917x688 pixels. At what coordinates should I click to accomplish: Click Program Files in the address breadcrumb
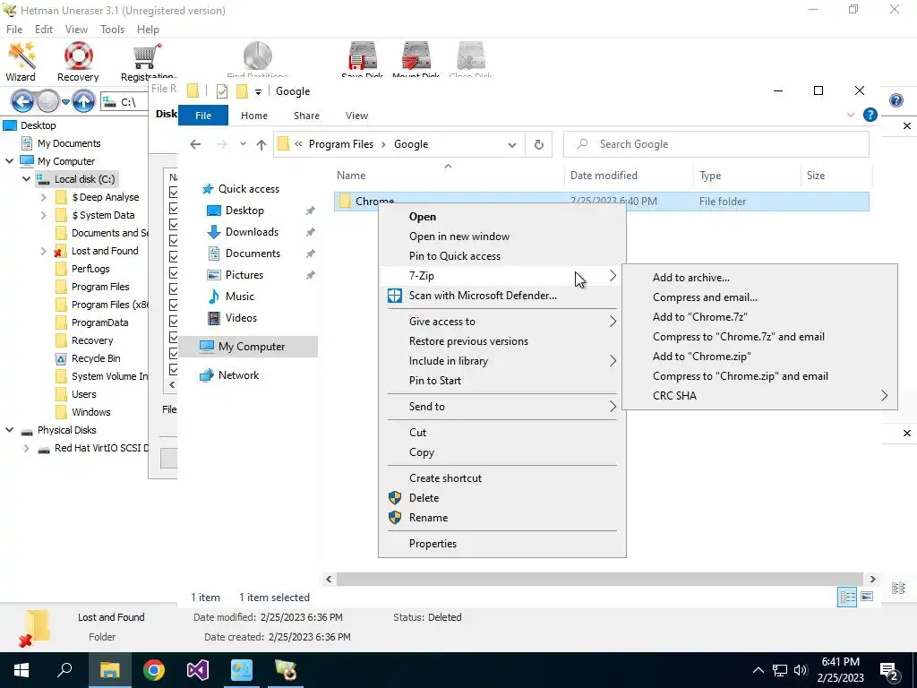[340, 144]
